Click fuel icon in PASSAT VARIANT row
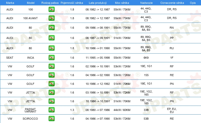Image resolution: width=201 pixels, height=123 pixels. (51, 110)
